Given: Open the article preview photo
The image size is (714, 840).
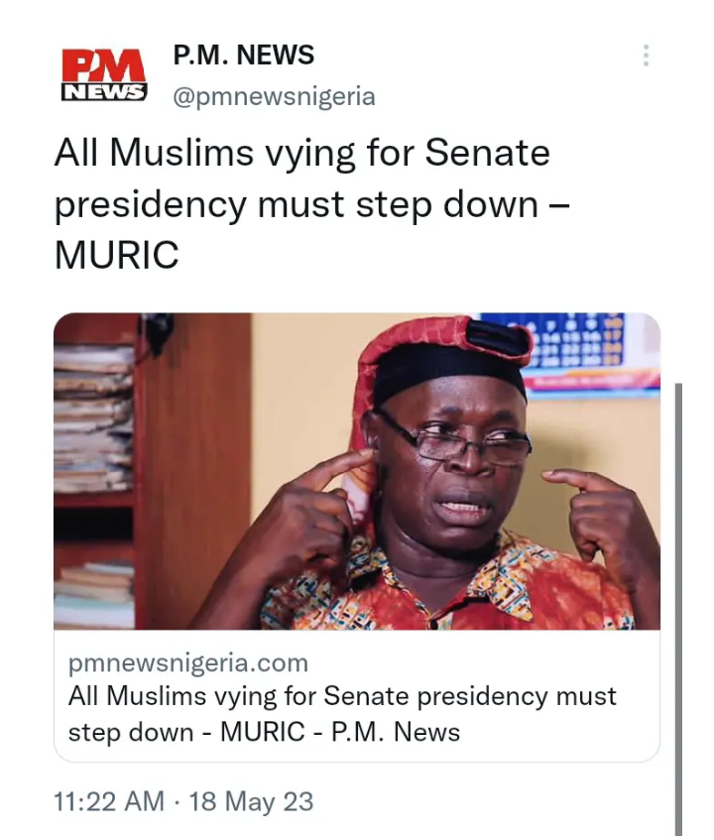Looking at the screenshot, I should [x=357, y=471].
